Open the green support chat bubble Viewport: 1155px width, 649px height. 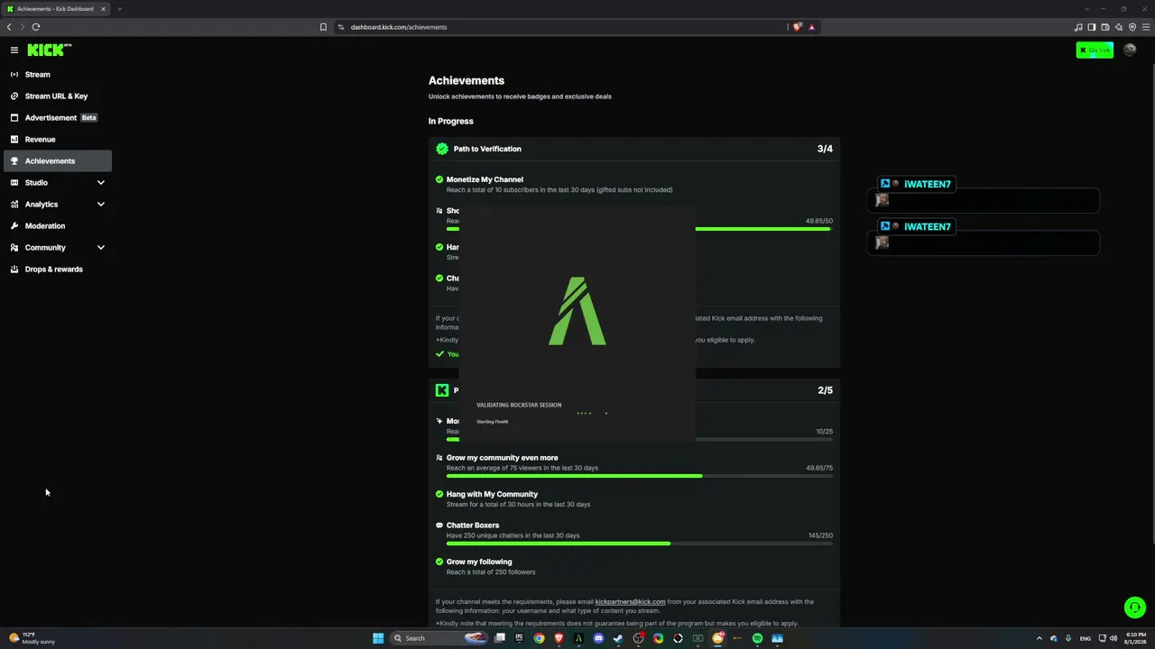pos(1135,608)
